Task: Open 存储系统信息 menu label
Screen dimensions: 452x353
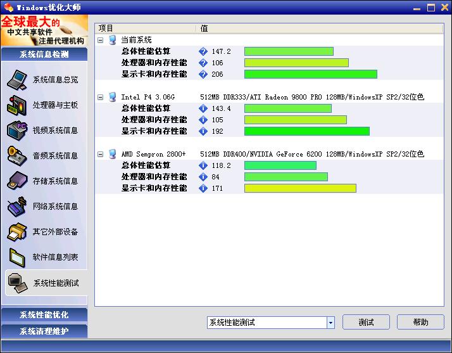Action: click(55, 181)
